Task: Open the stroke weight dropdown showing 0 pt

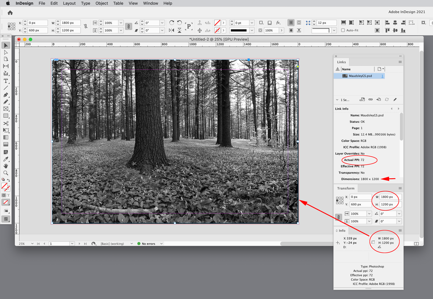Action: click(252, 23)
